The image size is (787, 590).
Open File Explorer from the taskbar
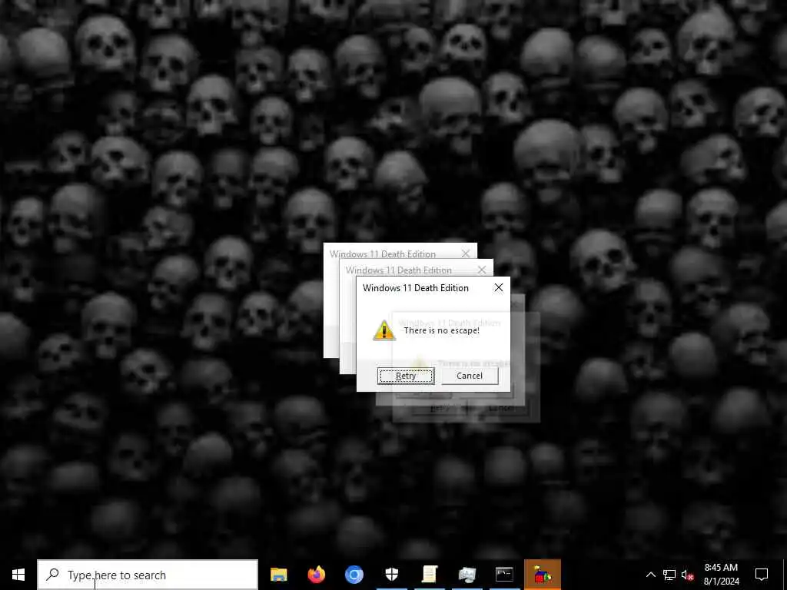click(278, 575)
